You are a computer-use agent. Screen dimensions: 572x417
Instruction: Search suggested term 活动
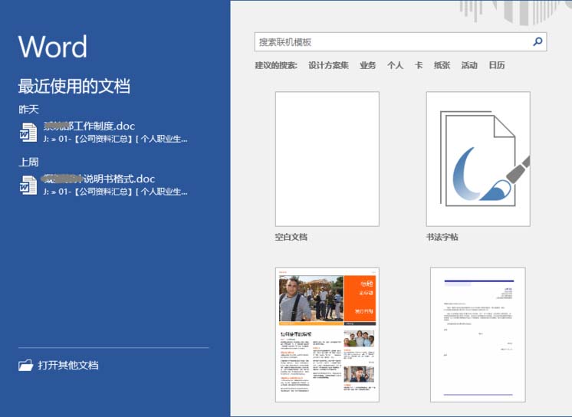(469, 65)
